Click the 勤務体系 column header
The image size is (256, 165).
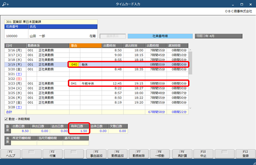pos(48,46)
